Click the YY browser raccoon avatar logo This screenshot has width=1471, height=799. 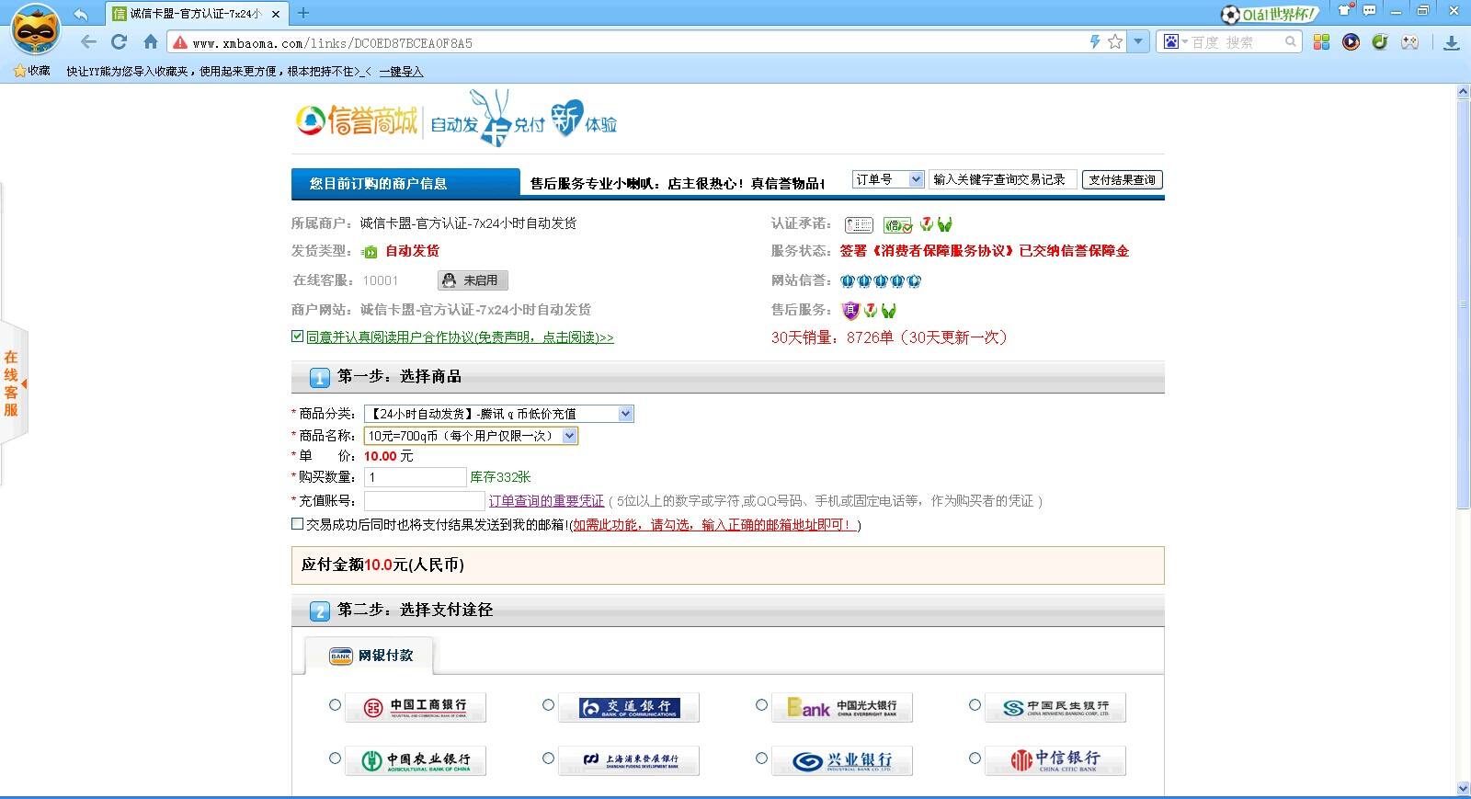tap(36, 29)
